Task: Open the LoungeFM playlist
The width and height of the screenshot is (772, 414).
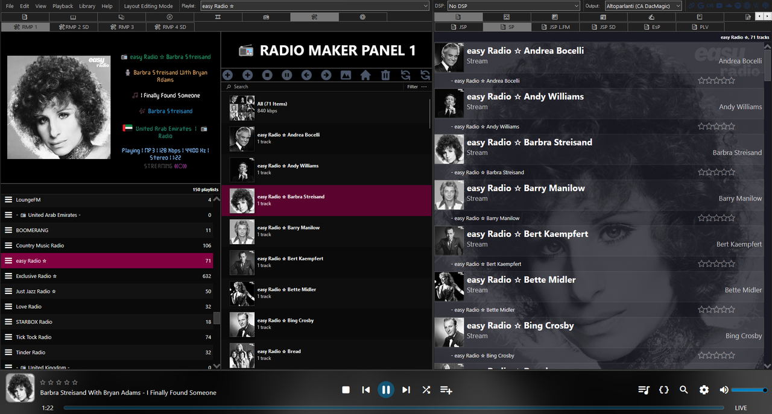Action: (x=107, y=199)
